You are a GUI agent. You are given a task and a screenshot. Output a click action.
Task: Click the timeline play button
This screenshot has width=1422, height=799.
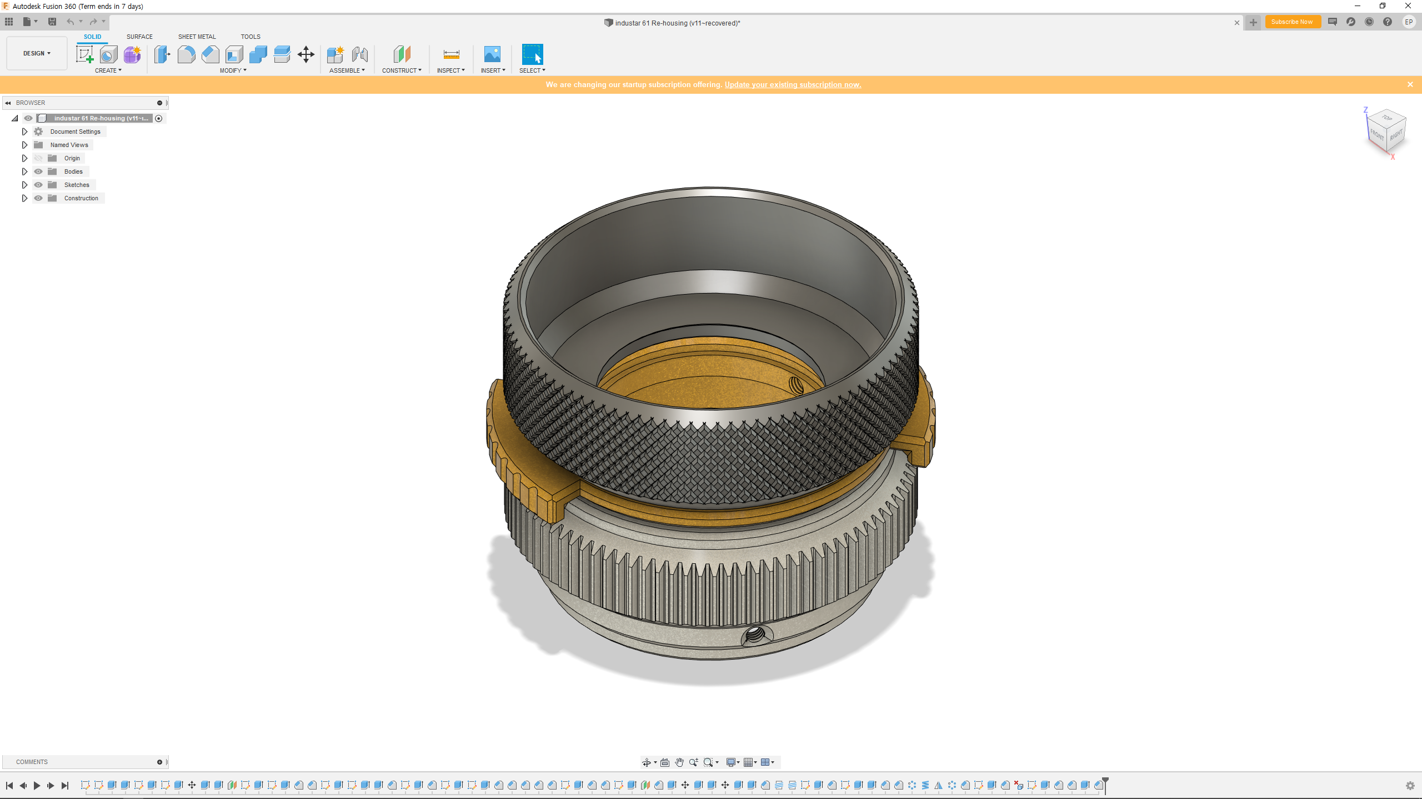coord(37,785)
